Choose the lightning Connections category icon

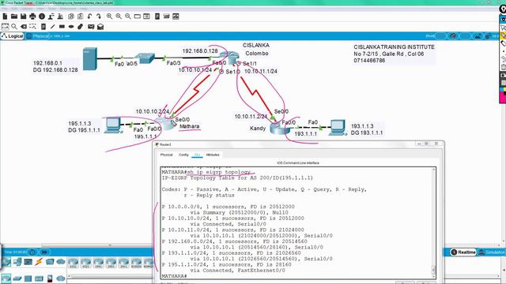click(39, 262)
